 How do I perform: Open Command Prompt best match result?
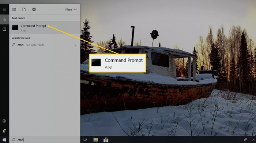(45, 27)
